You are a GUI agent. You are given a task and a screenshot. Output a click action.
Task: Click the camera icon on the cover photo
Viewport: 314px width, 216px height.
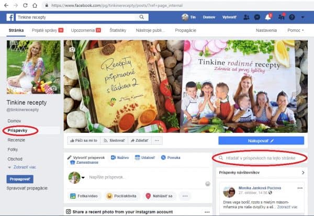72,49
